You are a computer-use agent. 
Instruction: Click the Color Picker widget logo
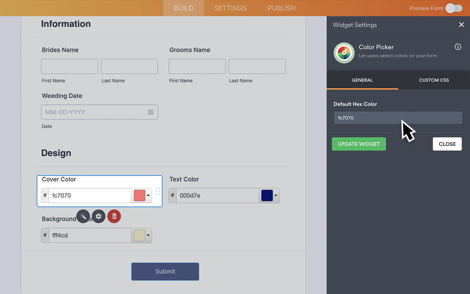[x=344, y=52]
